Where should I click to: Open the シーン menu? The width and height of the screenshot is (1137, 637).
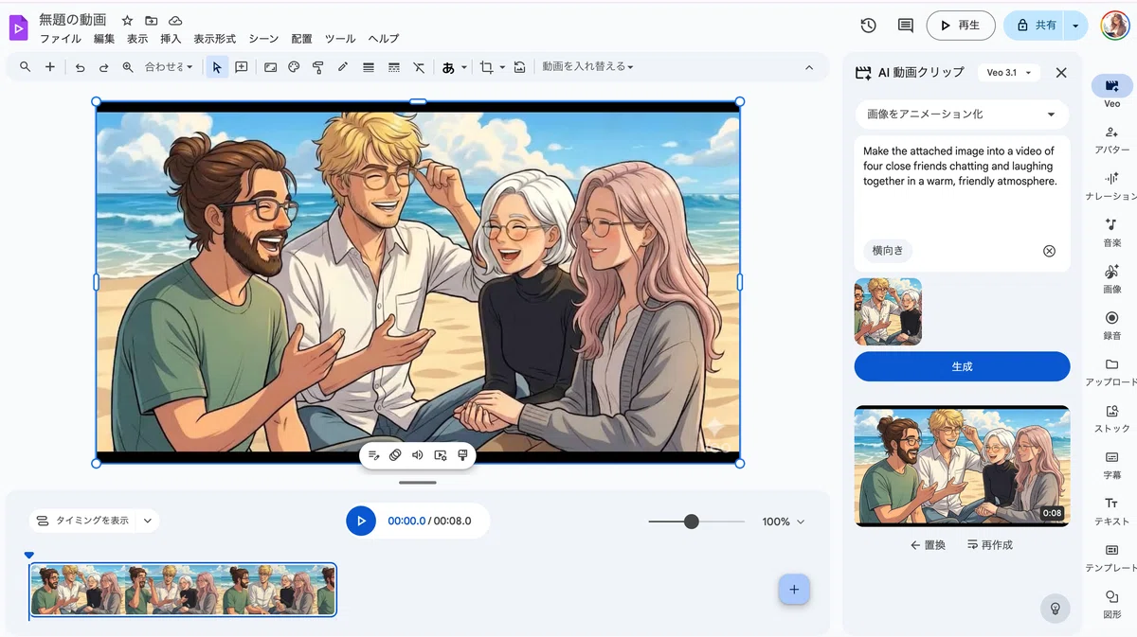coord(263,39)
